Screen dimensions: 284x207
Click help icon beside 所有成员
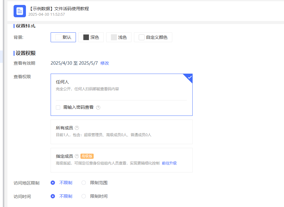77,128
